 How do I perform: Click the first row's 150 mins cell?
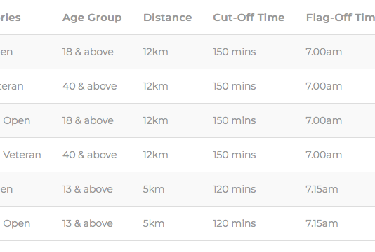(235, 52)
